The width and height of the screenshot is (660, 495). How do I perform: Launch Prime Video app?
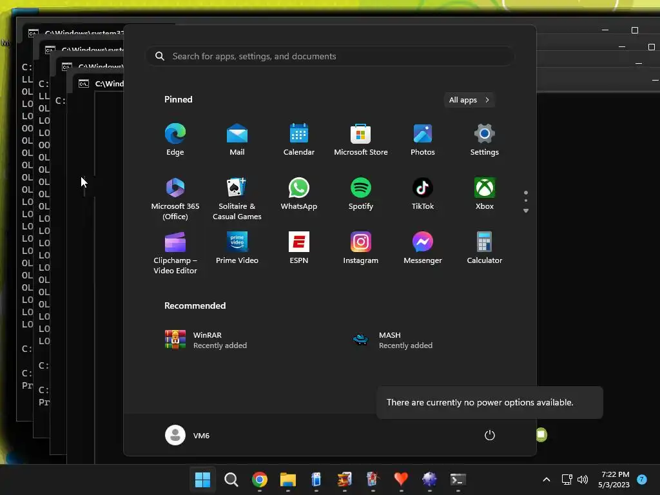[x=237, y=248]
